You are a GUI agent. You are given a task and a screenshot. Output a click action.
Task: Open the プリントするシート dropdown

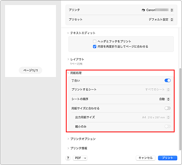pos(168,90)
